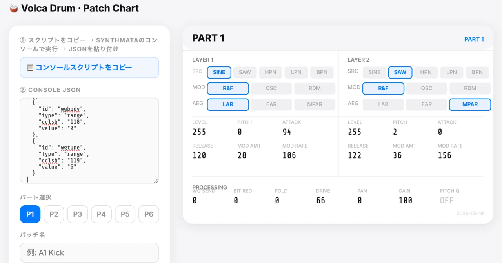
Task: Enable BPN source in Layer 2
Action: coord(477,72)
